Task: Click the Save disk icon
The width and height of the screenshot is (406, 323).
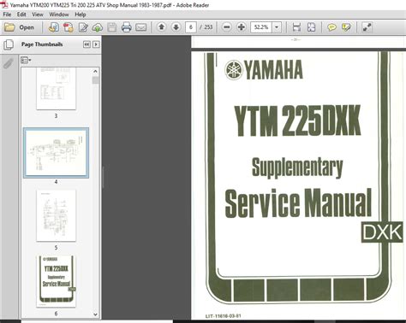Action: (x=112, y=27)
